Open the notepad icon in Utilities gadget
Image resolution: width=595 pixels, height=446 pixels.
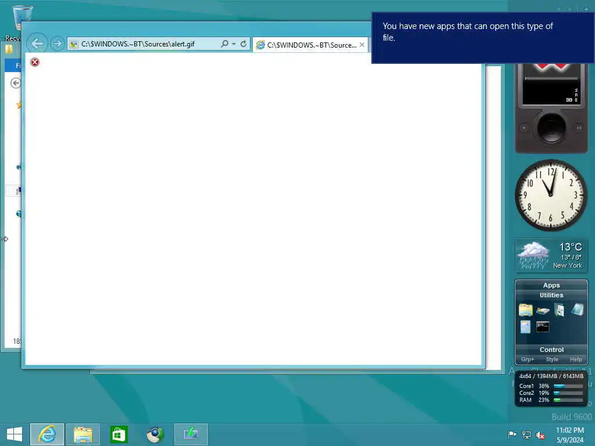point(525,327)
